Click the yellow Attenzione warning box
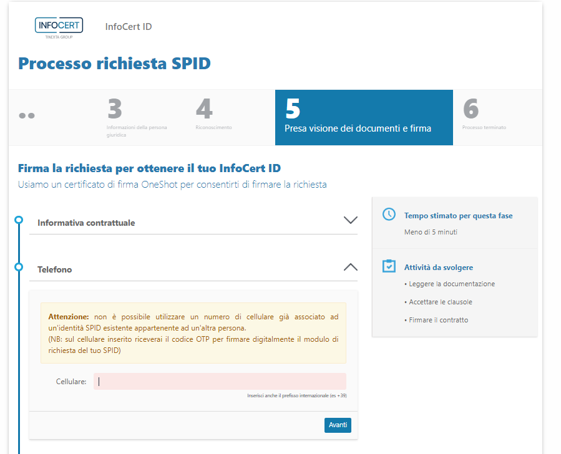The height and width of the screenshot is (454, 561). pos(193,333)
